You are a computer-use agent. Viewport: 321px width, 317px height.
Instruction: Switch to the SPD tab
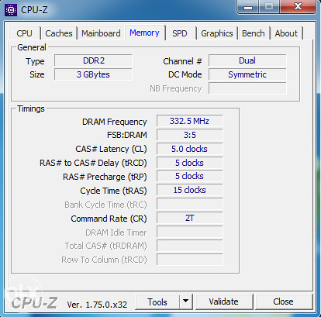point(180,33)
